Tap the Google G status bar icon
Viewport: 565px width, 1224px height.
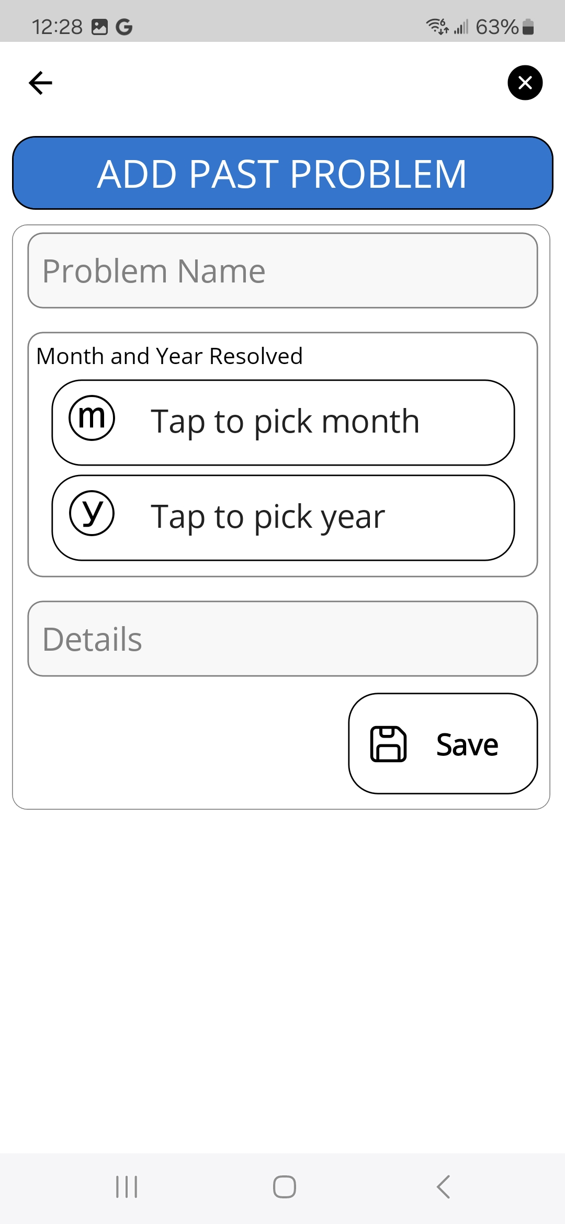tap(124, 27)
